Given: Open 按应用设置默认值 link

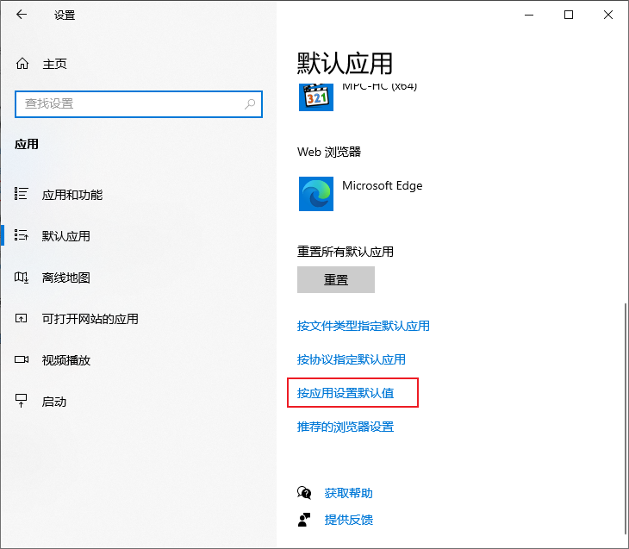Looking at the screenshot, I should (346, 393).
